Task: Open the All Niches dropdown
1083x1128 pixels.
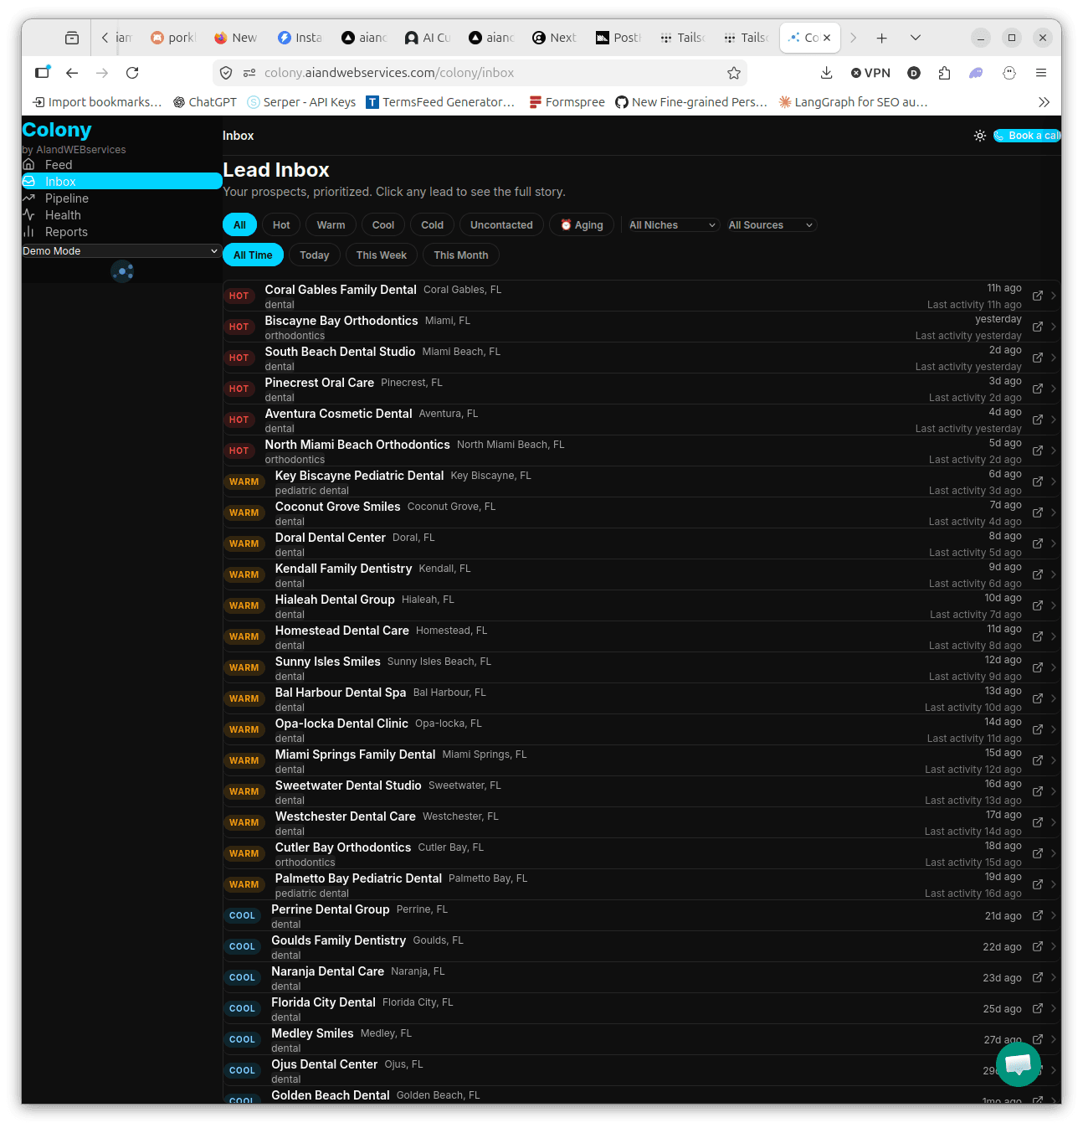Action: (670, 224)
